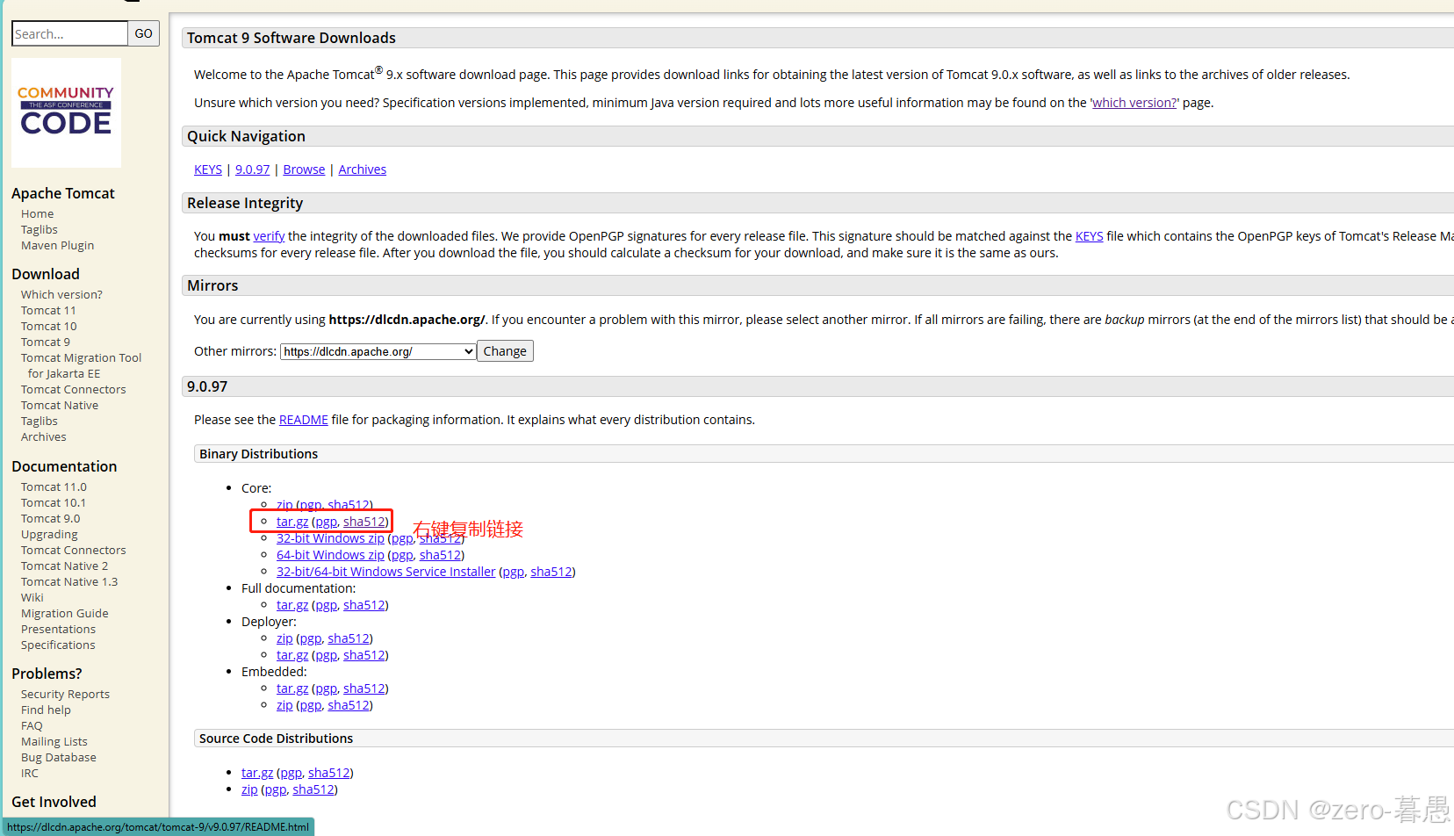Viewport: 1454px width, 836px height.
Task: Visit the Maven Plugin page
Action: (x=57, y=245)
